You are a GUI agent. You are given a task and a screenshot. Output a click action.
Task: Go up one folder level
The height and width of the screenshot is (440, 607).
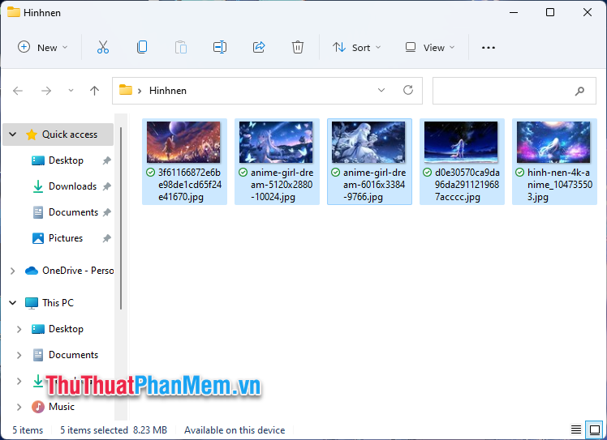point(94,91)
